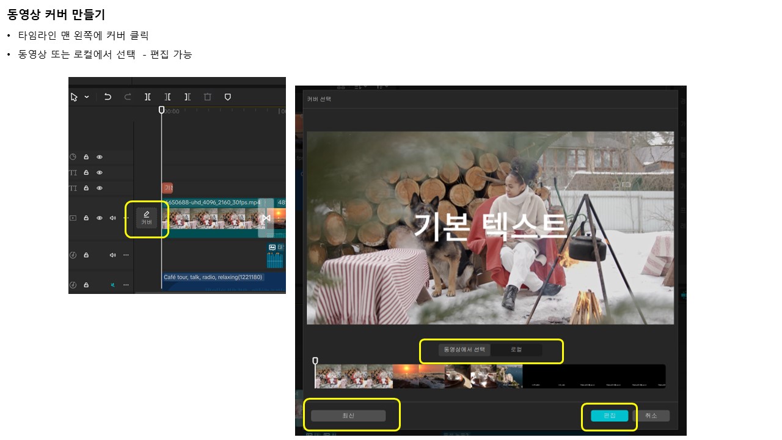Screen dimensions: 782x440
Task: Click the shield-shaped toolbar icon
Action: (x=227, y=97)
